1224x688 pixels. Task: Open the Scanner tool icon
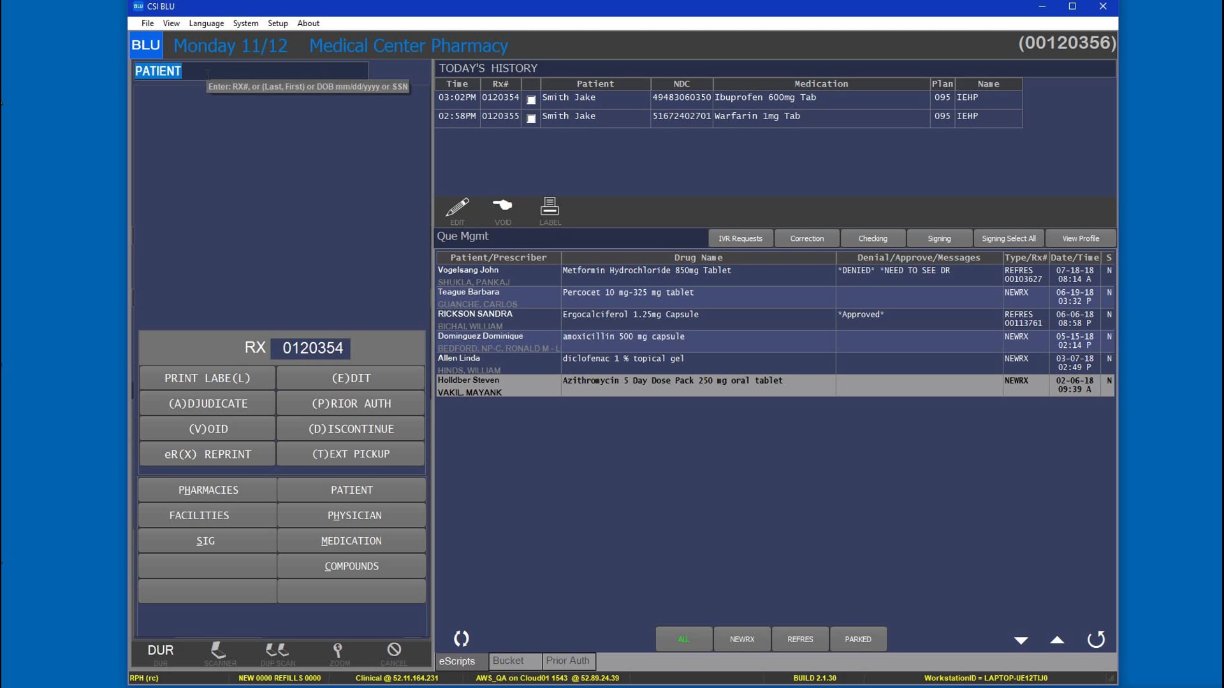click(219, 650)
